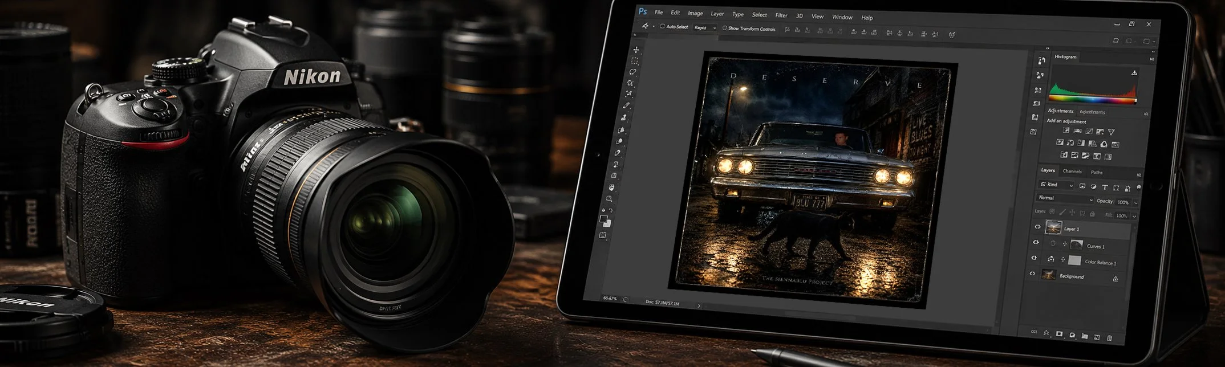The width and height of the screenshot is (1225, 367).
Task: Select the Layer 1 thumbnail
Action: click(1053, 227)
